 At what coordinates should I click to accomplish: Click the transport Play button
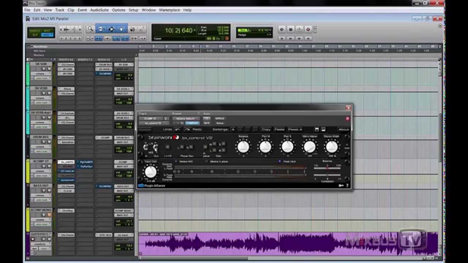pyautogui.click(x=299, y=29)
